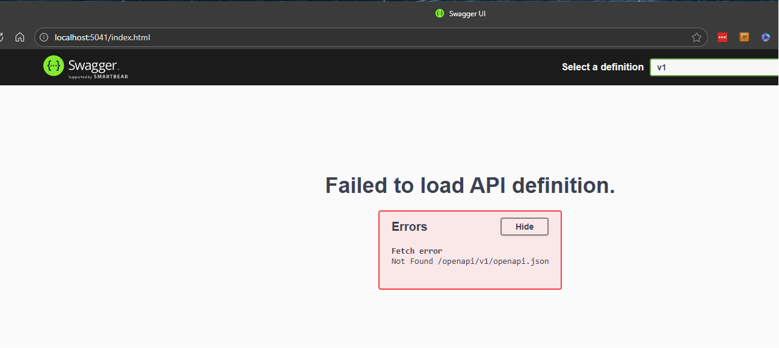This screenshot has width=779, height=348.
Task: Click the Swagger logo in the header
Action: [x=85, y=67]
